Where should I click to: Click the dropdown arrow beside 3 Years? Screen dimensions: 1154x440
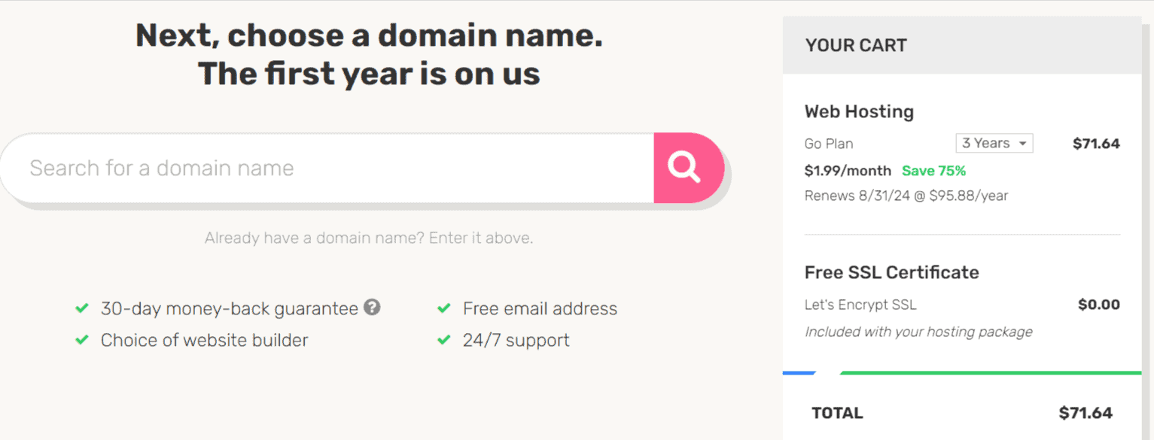pos(1022,144)
